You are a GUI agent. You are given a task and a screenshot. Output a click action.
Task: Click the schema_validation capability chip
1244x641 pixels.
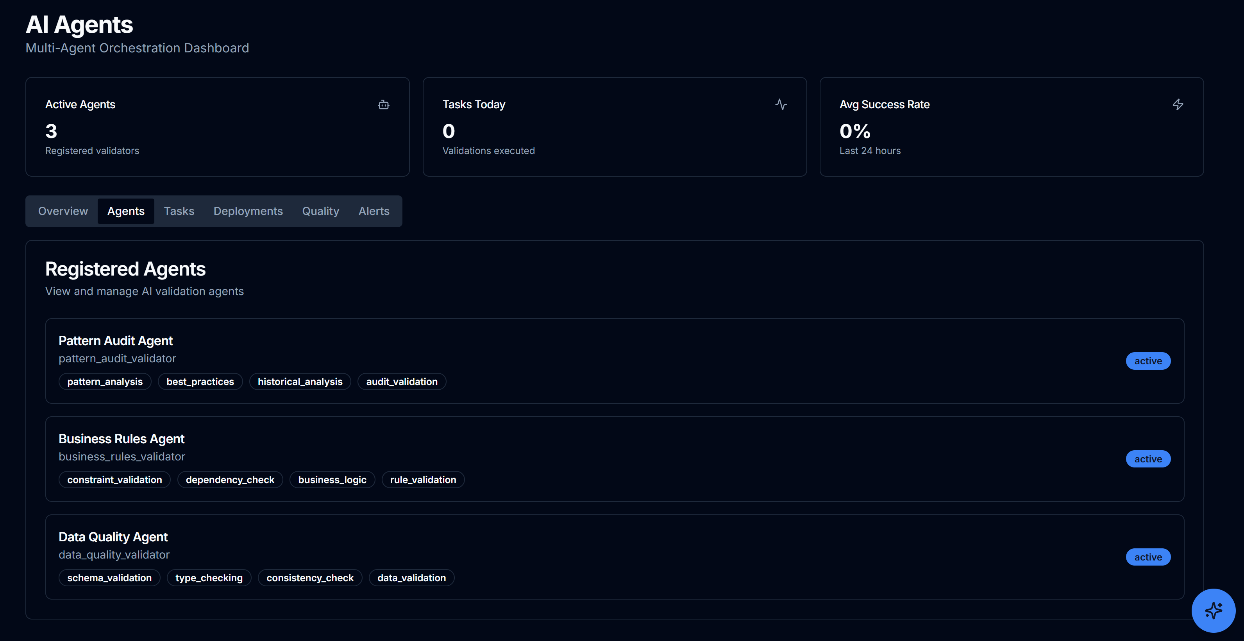[109, 577]
